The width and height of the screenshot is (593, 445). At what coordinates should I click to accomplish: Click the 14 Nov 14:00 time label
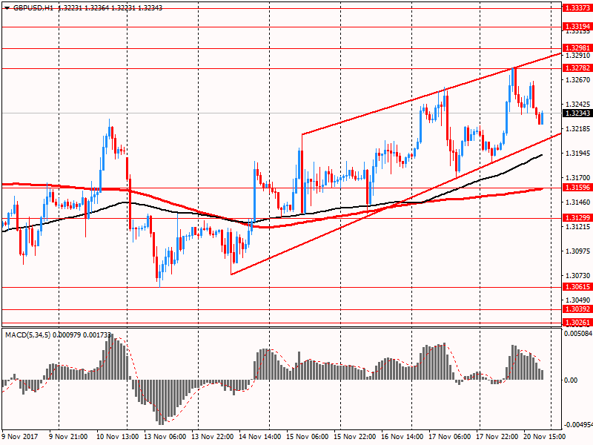(x=260, y=436)
